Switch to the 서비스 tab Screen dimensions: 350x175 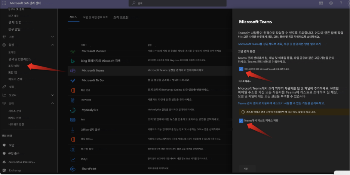tap(73, 17)
